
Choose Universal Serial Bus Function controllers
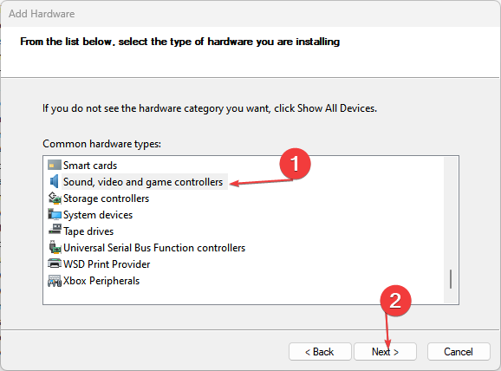coord(154,248)
